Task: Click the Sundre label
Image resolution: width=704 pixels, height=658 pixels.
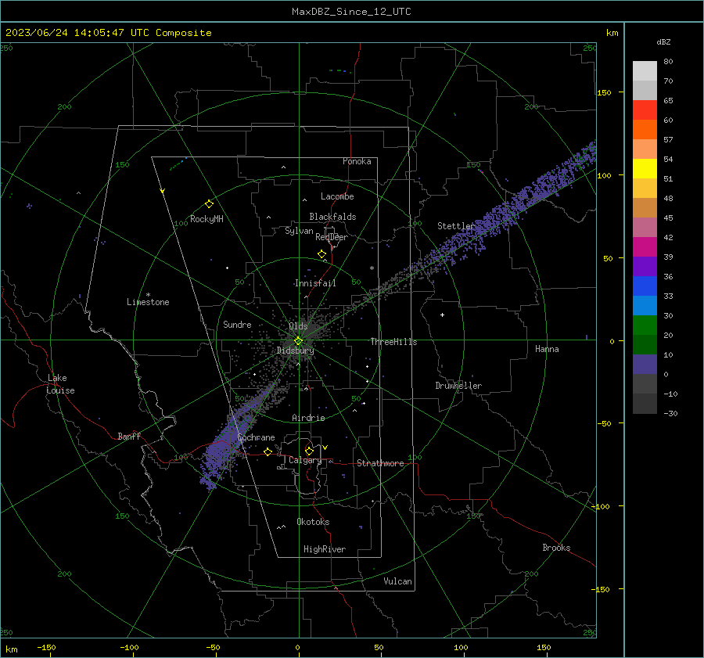Action: 237,324
